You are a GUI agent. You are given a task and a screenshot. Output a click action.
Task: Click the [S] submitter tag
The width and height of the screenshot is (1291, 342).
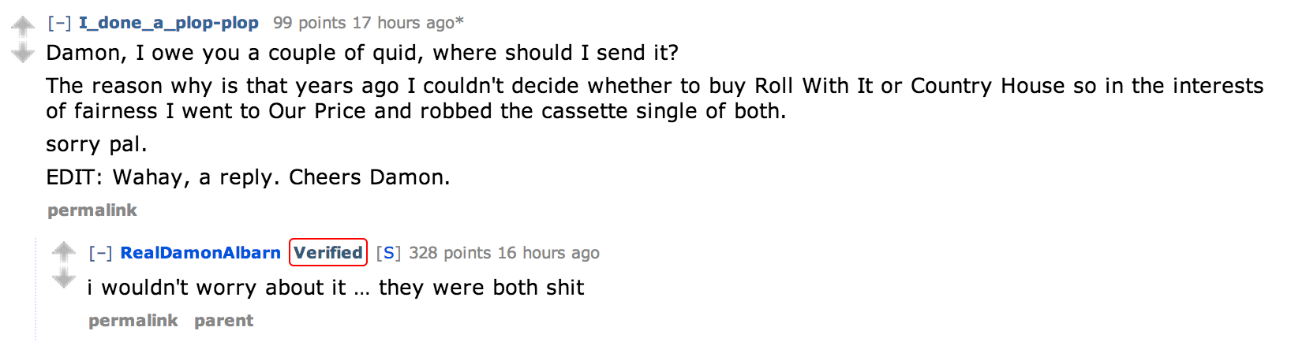[x=388, y=253]
